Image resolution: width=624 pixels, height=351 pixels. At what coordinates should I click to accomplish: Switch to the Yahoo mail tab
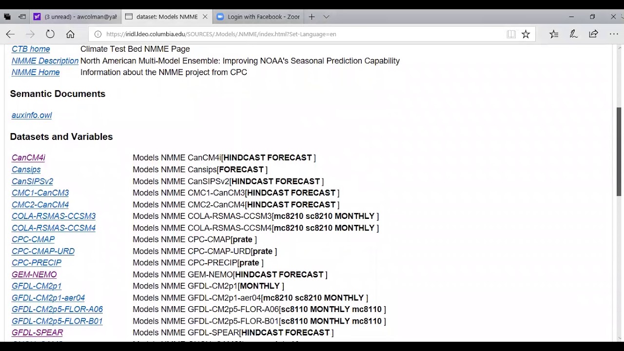coord(75,17)
